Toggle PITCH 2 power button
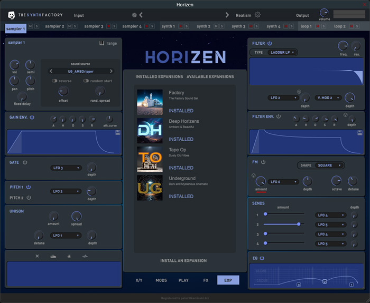The width and height of the screenshot is (370, 303). tap(29, 198)
